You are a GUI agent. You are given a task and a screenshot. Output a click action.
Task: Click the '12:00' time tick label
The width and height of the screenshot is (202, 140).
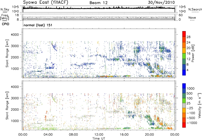[x=99, y=135]
